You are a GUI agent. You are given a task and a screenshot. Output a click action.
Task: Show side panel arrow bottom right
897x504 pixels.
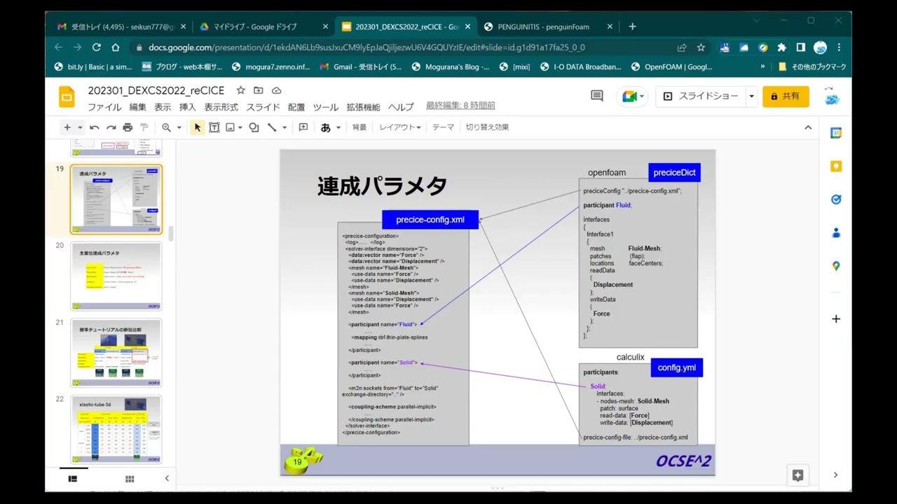[x=835, y=475]
